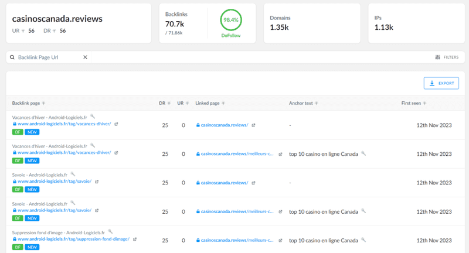Open the Filters sliders icon
Screen dimensions: 469x253
click(437, 57)
